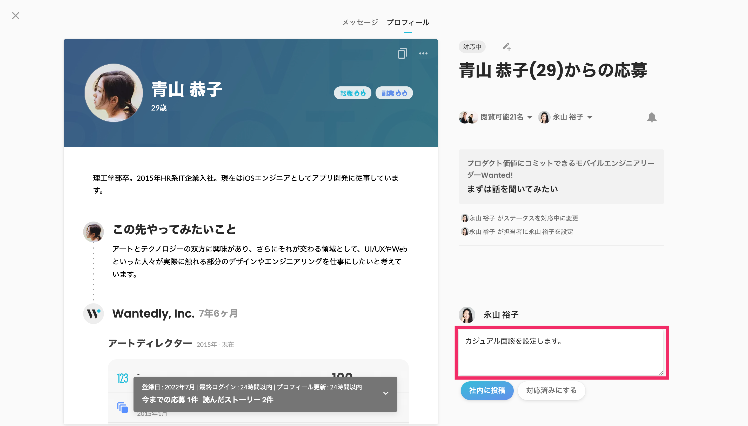Click the 123 number icon
The width and height of the screenshot is (748, 426).
pos(122,378)
